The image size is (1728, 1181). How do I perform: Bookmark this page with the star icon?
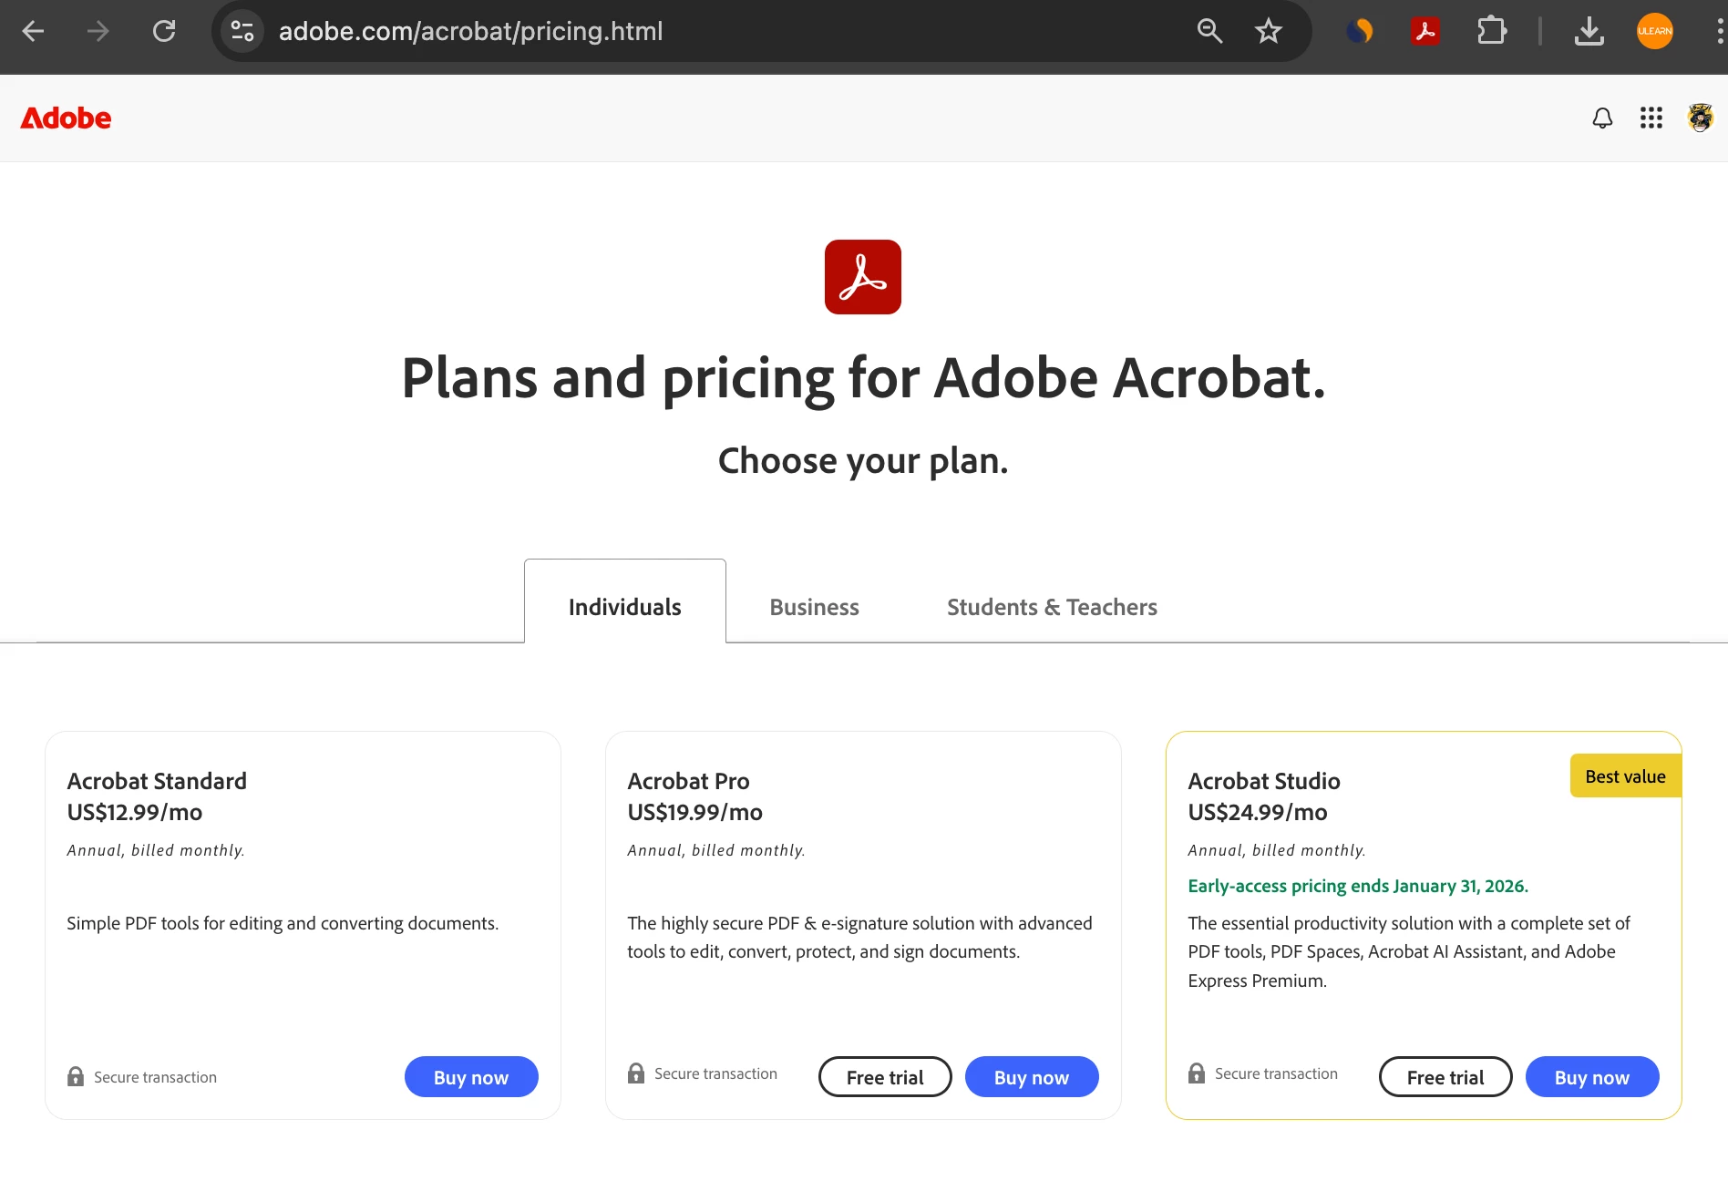[1269, 31]
